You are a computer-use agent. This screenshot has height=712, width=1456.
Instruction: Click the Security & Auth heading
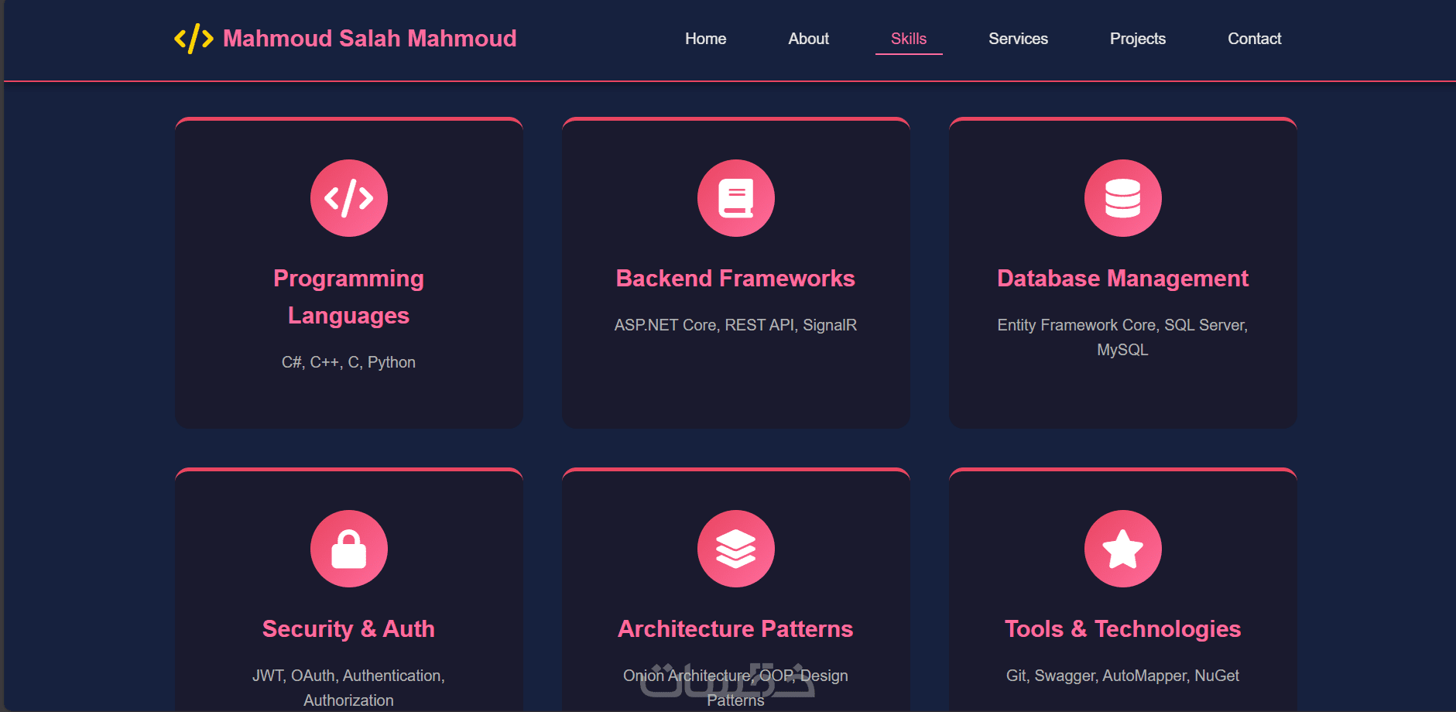(x=349, y=629)
